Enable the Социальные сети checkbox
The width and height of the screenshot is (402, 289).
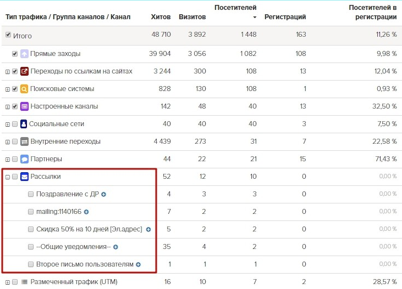(15, 124)
